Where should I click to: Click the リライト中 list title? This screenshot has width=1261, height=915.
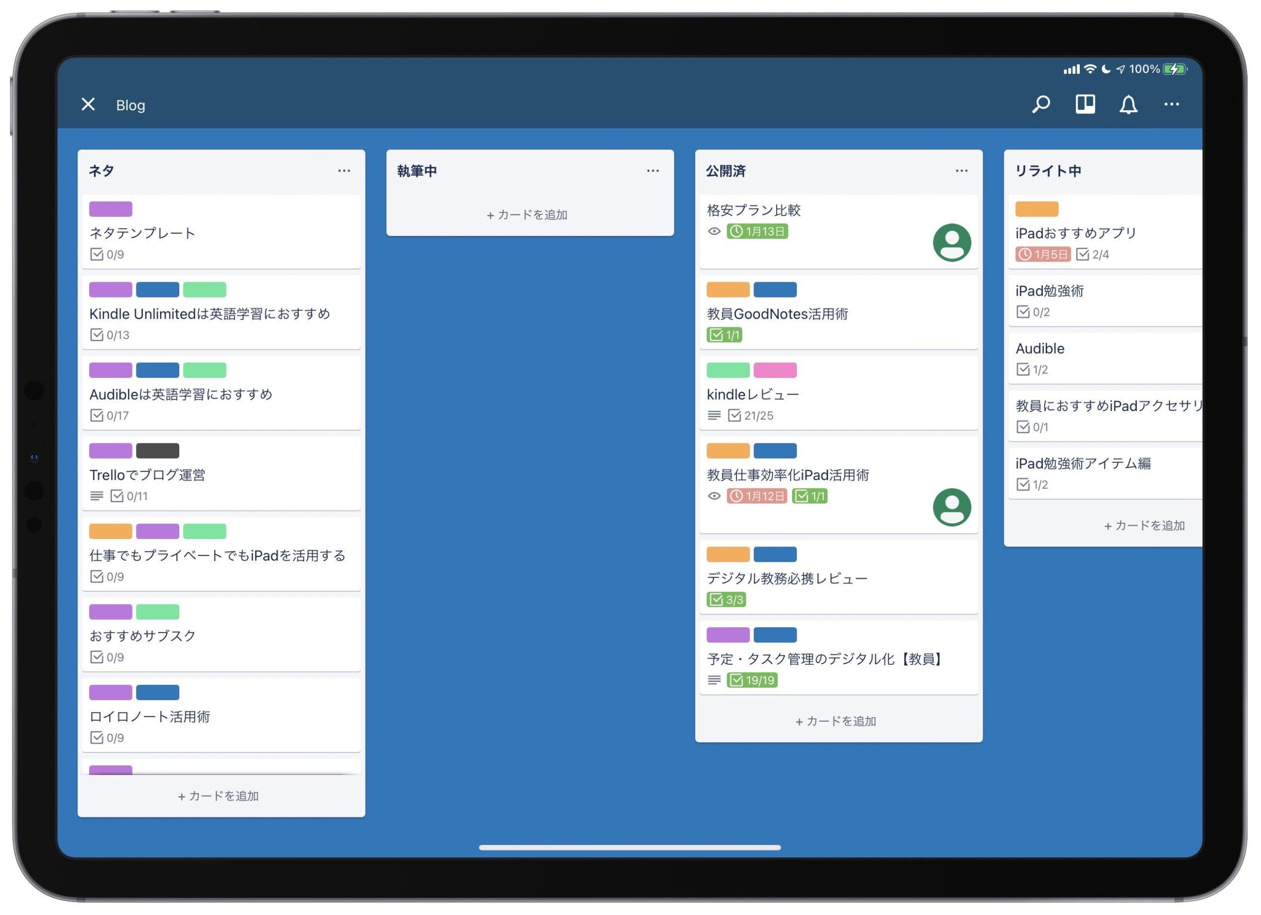click(x=1048, y=171)
